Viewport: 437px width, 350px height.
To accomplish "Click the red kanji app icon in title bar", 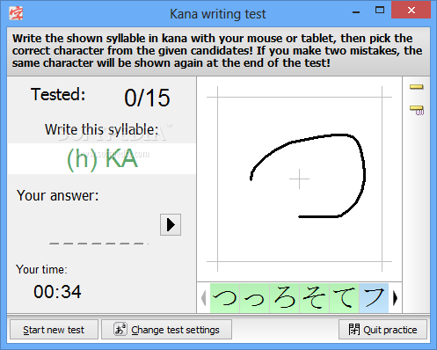I will [x=16, y=13].
